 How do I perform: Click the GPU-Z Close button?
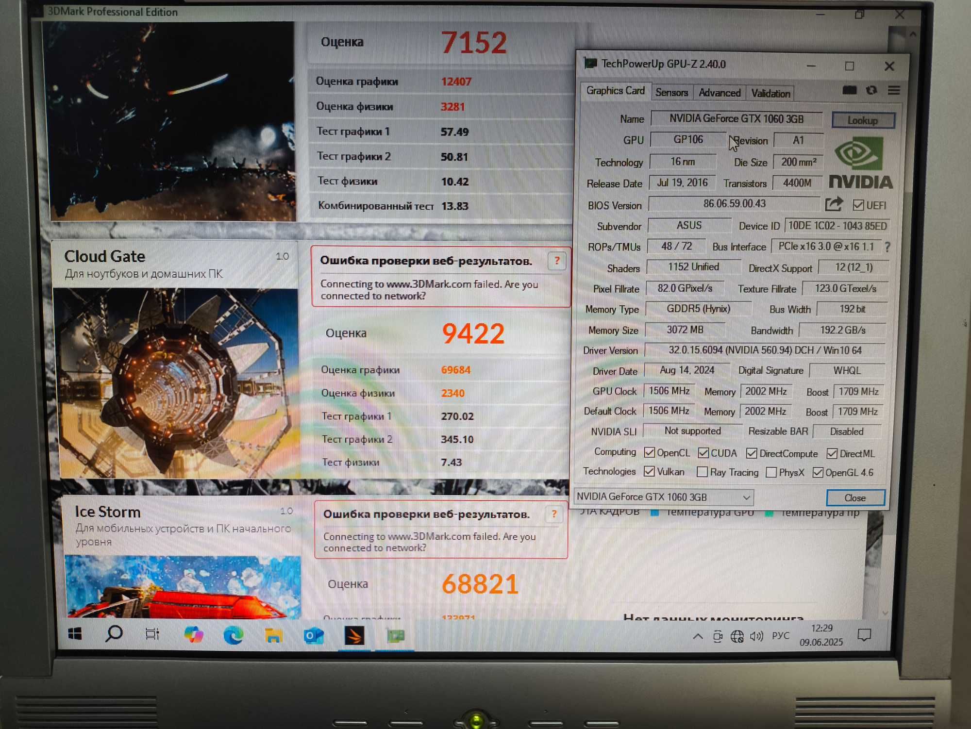(855, 498)
